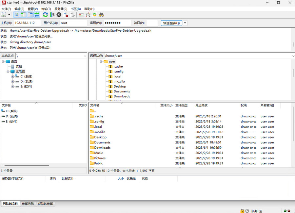Expand the D: (系统) tree node
The width and height of the screenshot is (295, 213).
click(12, 82)
